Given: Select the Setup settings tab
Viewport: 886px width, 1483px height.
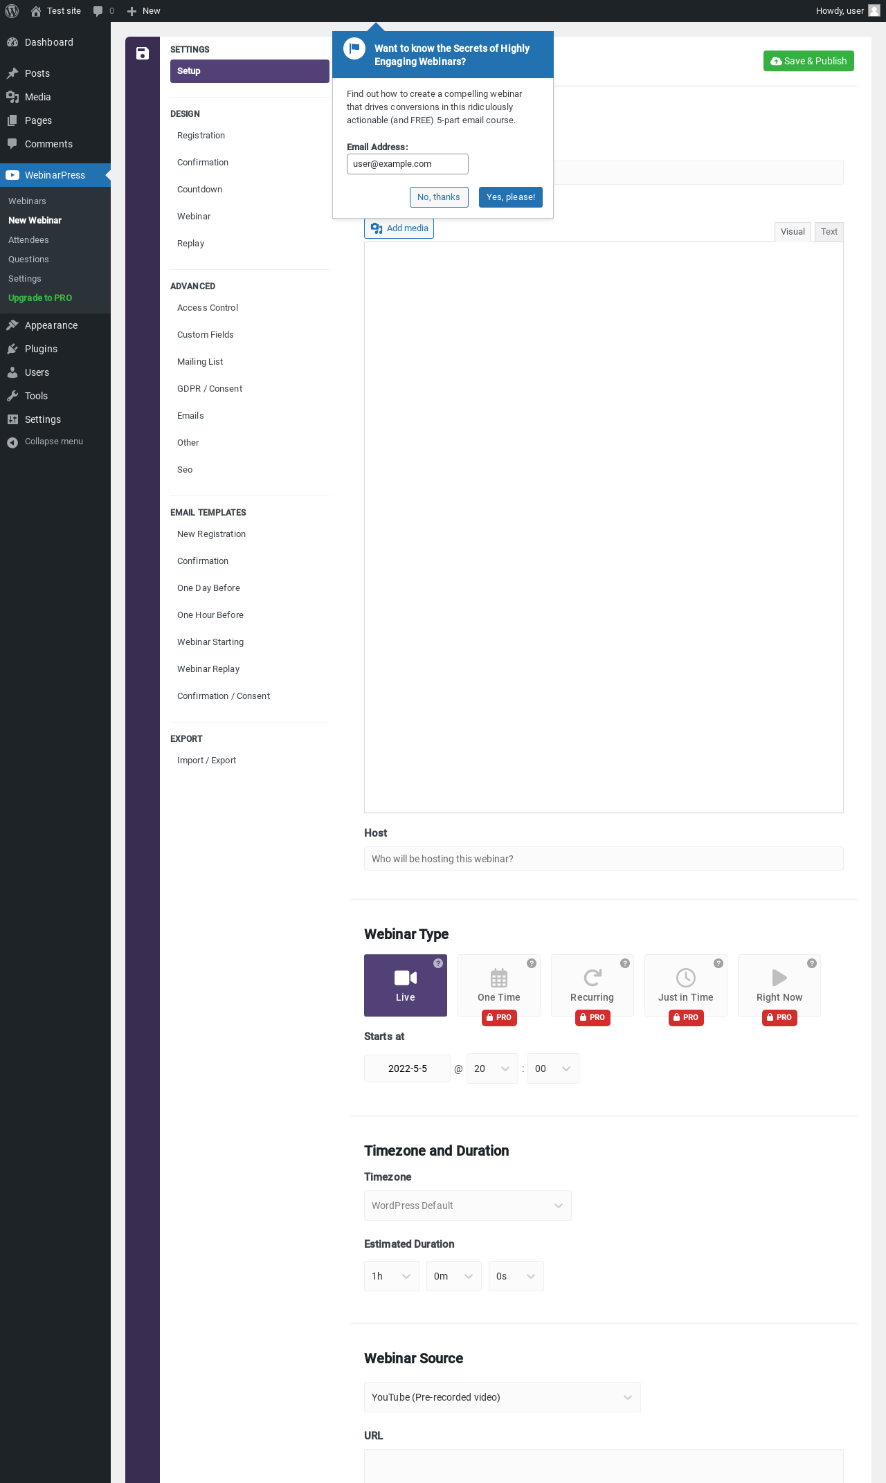Looking at the screenshot, I should click(x=250, y=71).
